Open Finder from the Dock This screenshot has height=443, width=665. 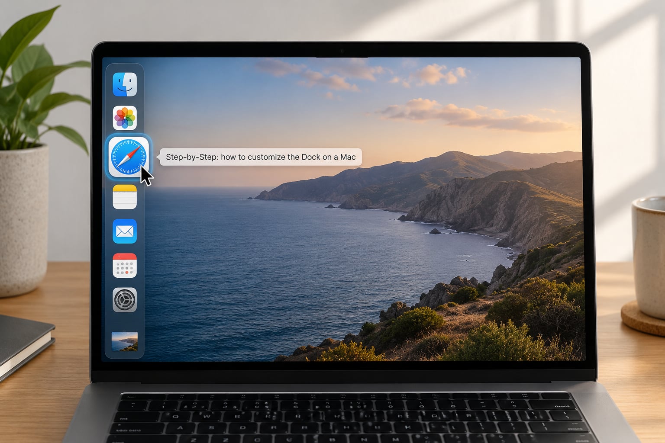point(125,84)
